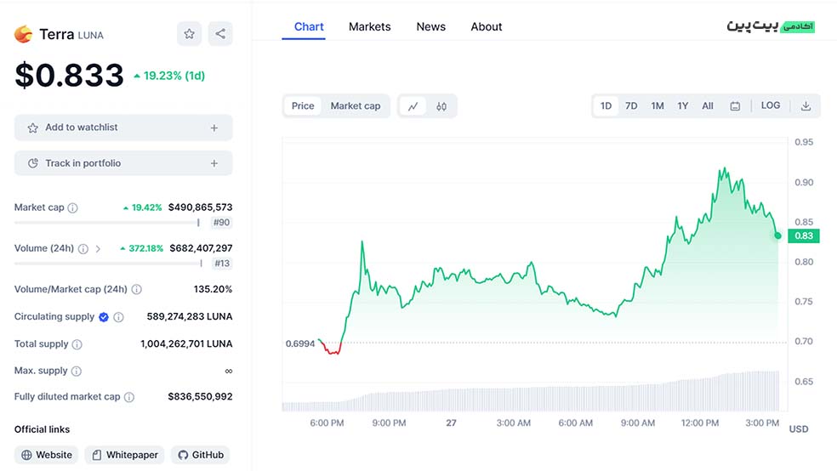
Task: Expand Track in portfolio plus
Action: (x=214, y=163)
